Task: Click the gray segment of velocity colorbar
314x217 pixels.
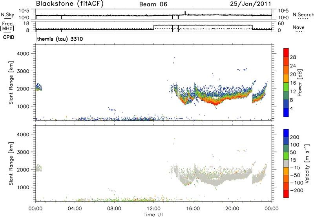Action: click(x=286, y=163)
